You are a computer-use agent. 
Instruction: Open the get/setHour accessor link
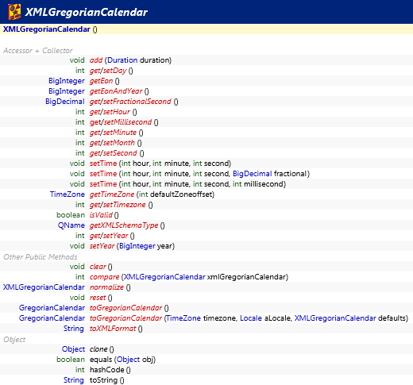pyautogui.click(x=110, y=112)
